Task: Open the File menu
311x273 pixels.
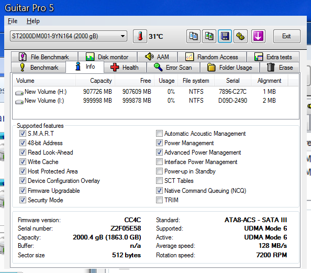Action: (13, 21)
